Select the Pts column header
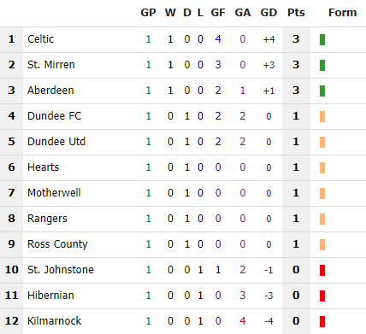 point(296,13)
